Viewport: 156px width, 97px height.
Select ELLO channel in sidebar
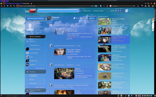36,57
